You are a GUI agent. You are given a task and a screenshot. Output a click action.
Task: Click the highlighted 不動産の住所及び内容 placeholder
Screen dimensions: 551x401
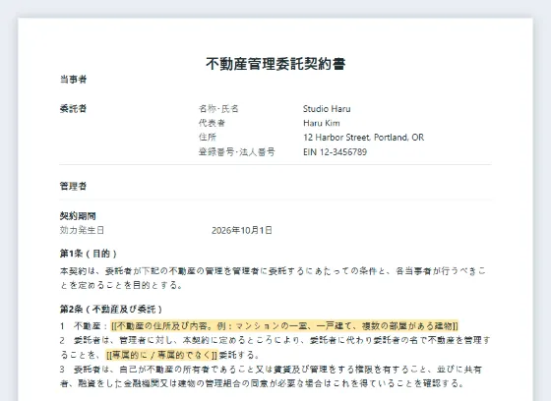[x=284, y=326]
